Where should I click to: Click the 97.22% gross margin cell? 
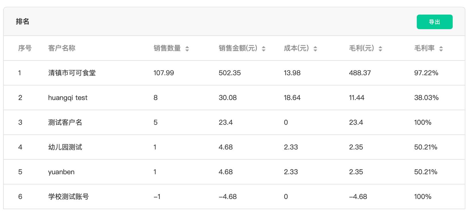(x=426, y=73)
